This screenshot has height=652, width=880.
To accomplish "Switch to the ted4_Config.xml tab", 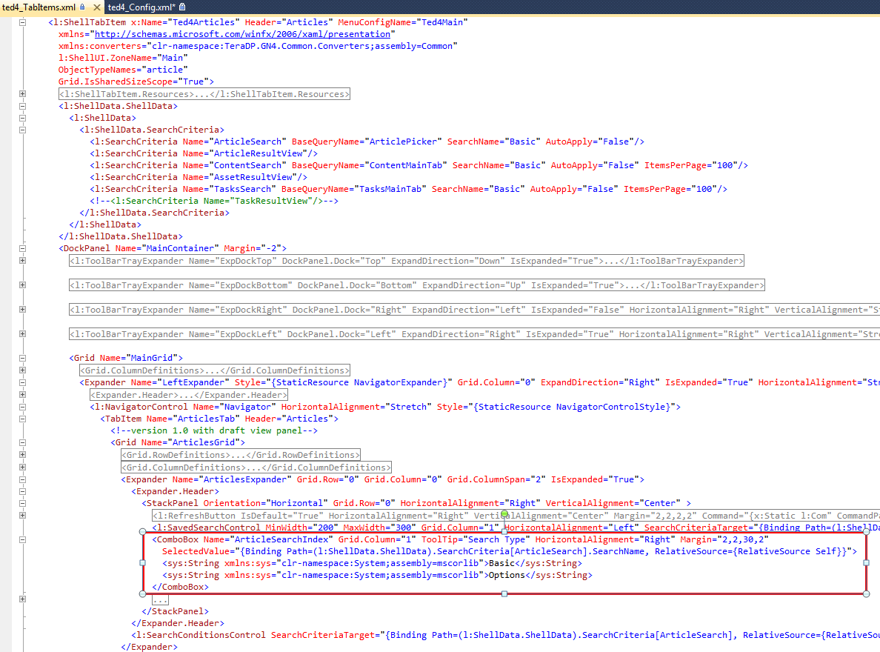I will pyautogui.click(x=141, y=7).
